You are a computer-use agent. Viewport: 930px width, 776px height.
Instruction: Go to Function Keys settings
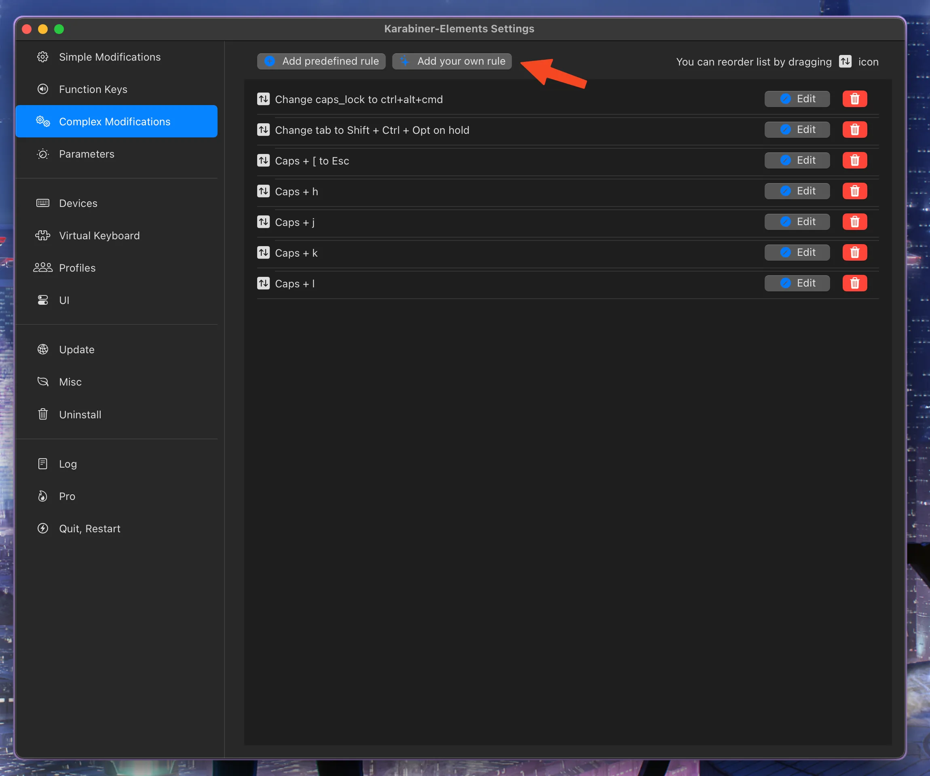pyautogui.click(x=93, y=89)
